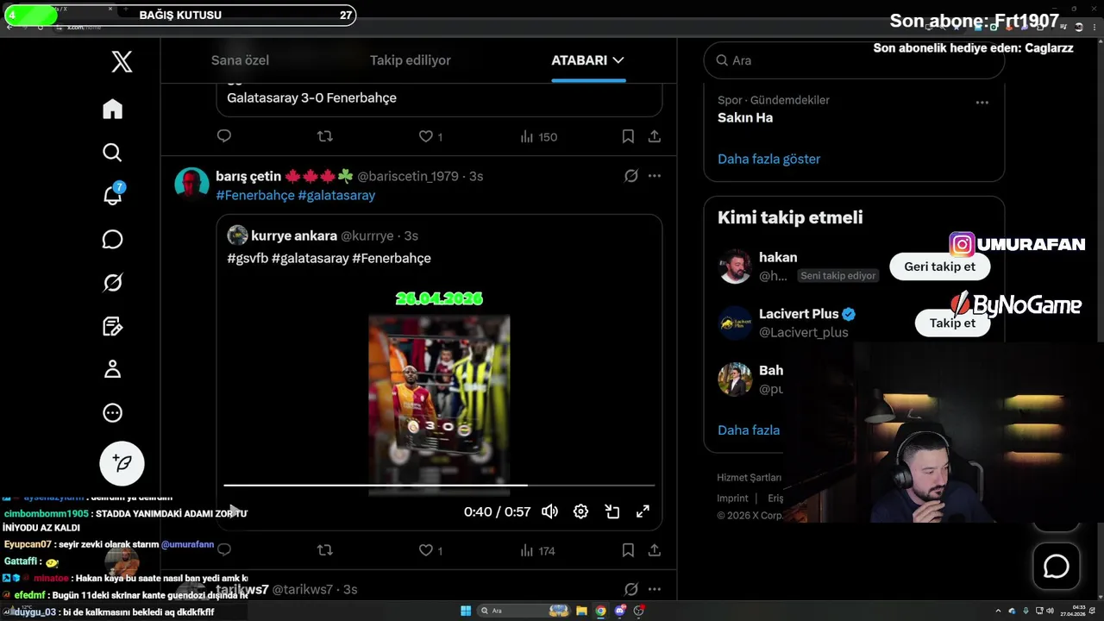Repost barış çetin's tweet

click(x=325, y=549)
